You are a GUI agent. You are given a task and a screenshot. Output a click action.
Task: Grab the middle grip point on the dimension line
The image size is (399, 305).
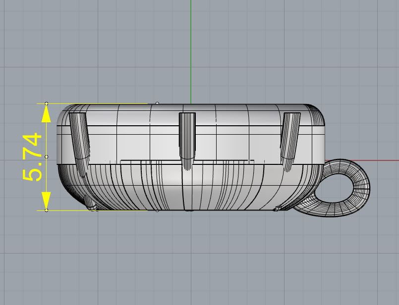(46, 157)
